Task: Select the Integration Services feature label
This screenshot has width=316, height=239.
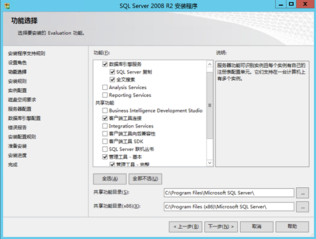Action: pyautogui.click(x=131, y=126)
